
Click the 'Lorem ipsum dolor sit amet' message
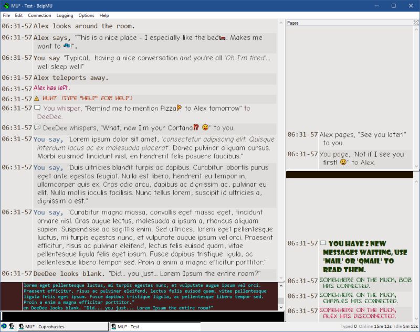154,147
